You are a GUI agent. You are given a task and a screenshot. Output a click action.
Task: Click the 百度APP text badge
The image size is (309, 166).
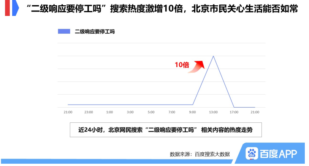tap(279, 153)
